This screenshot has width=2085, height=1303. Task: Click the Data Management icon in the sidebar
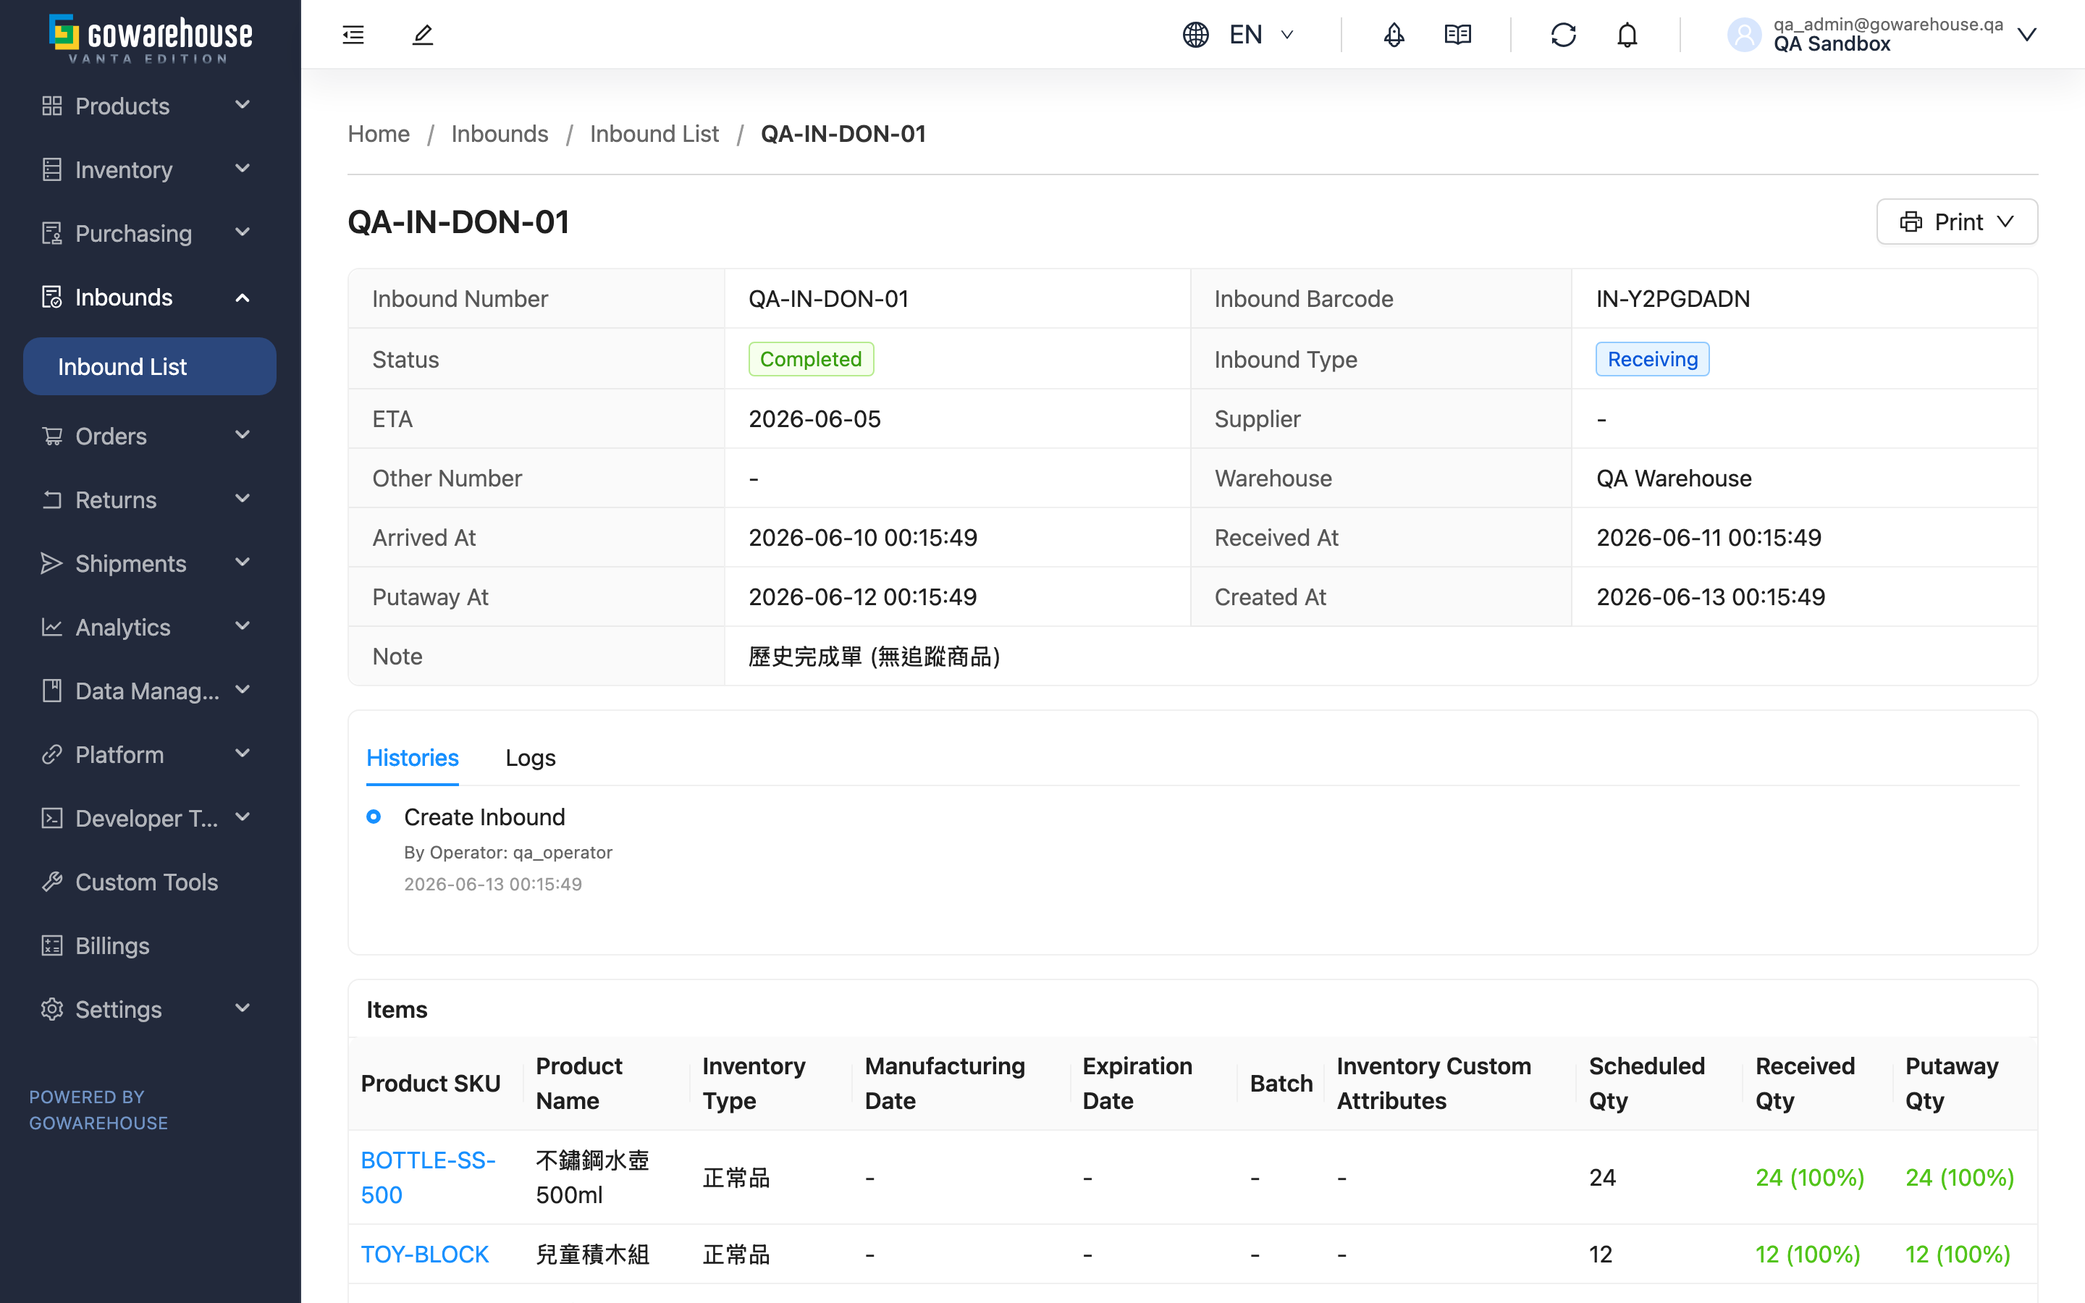(51, 691)
